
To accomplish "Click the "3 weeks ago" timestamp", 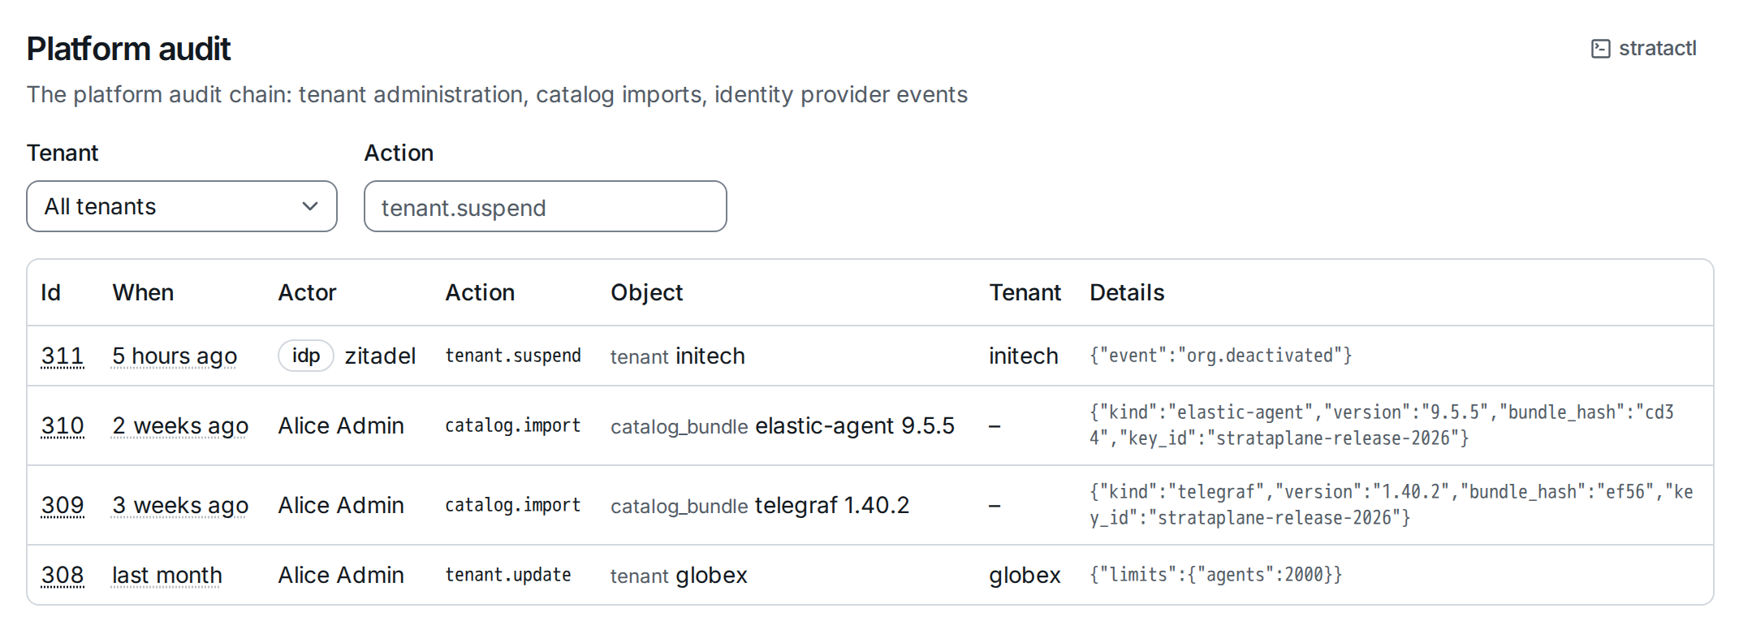I will [x=180, y=505].
